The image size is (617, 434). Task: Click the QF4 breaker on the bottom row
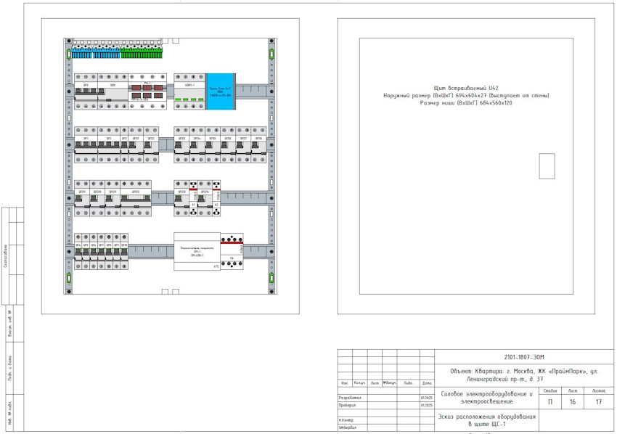pyautogui.click(x=78, y=252)
